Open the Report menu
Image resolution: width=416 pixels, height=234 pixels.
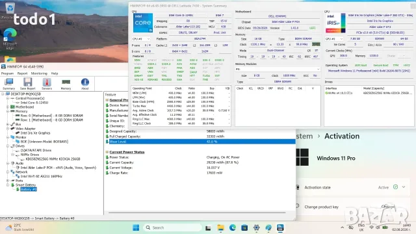click(x=22, y=73)
